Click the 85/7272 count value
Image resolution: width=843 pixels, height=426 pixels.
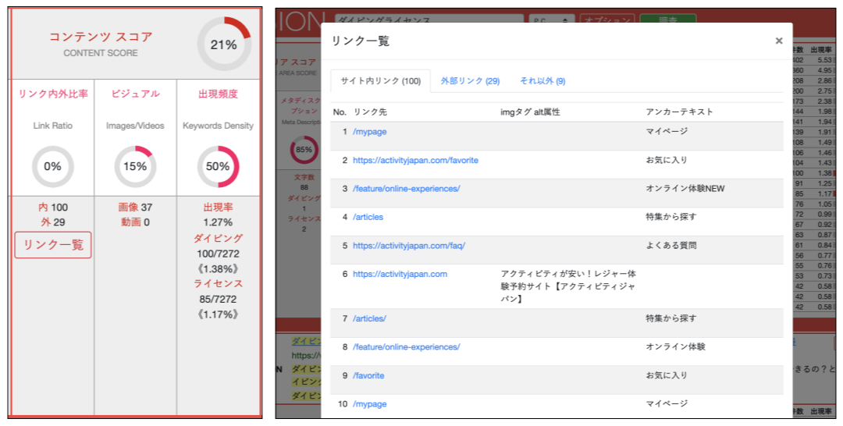[x=218, y=300]
